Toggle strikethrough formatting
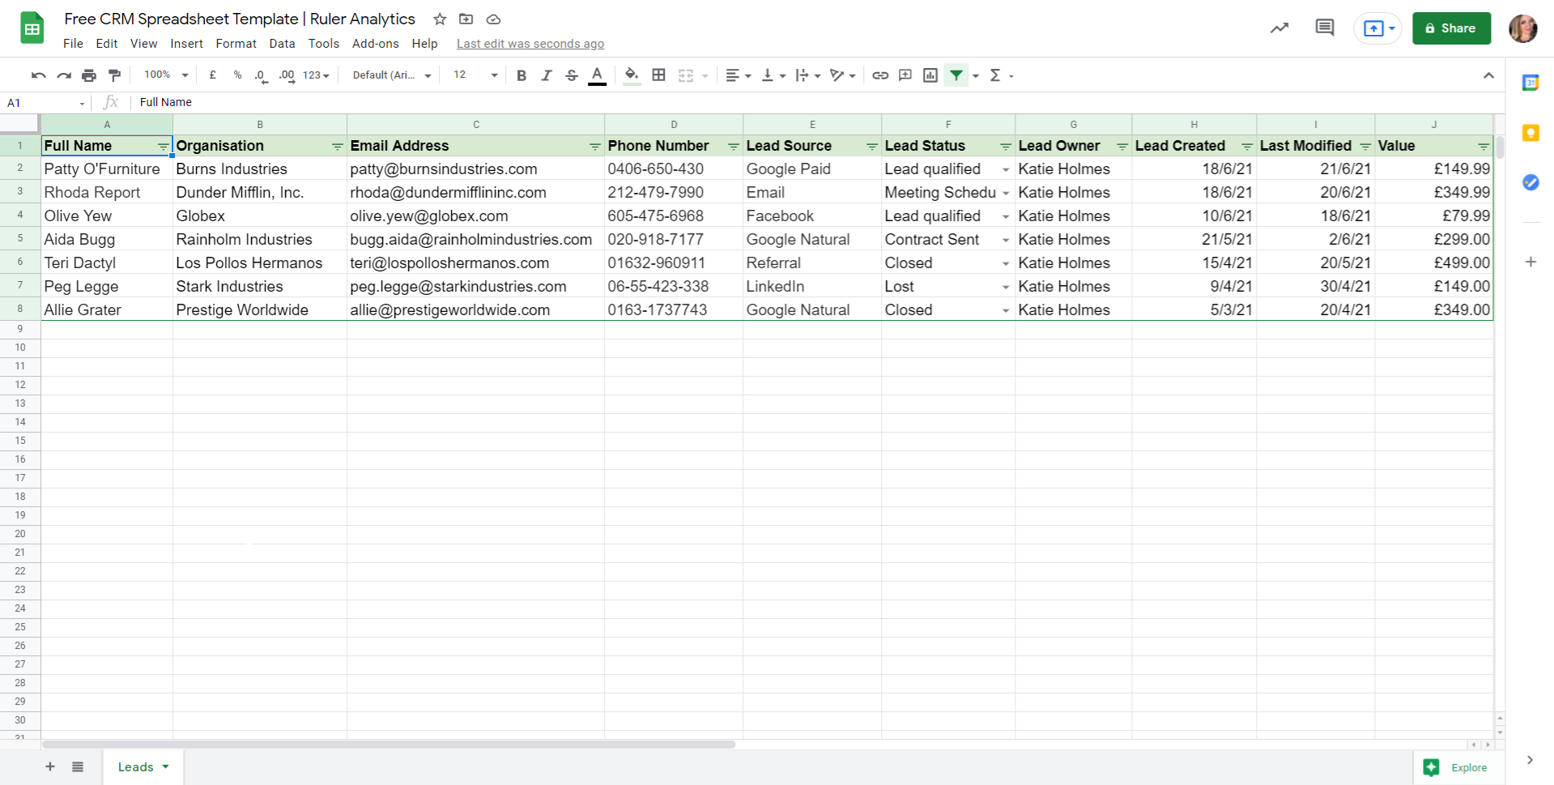 coord(572,75)
